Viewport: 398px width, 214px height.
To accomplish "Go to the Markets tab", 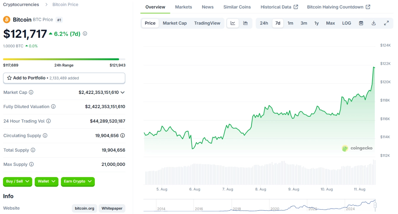I will (x=183, y=7).
